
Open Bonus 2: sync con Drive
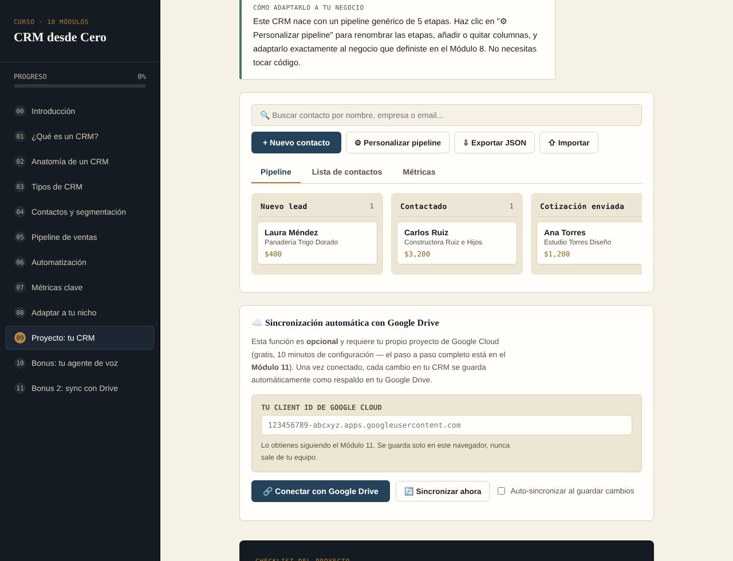tap(80, 388)
